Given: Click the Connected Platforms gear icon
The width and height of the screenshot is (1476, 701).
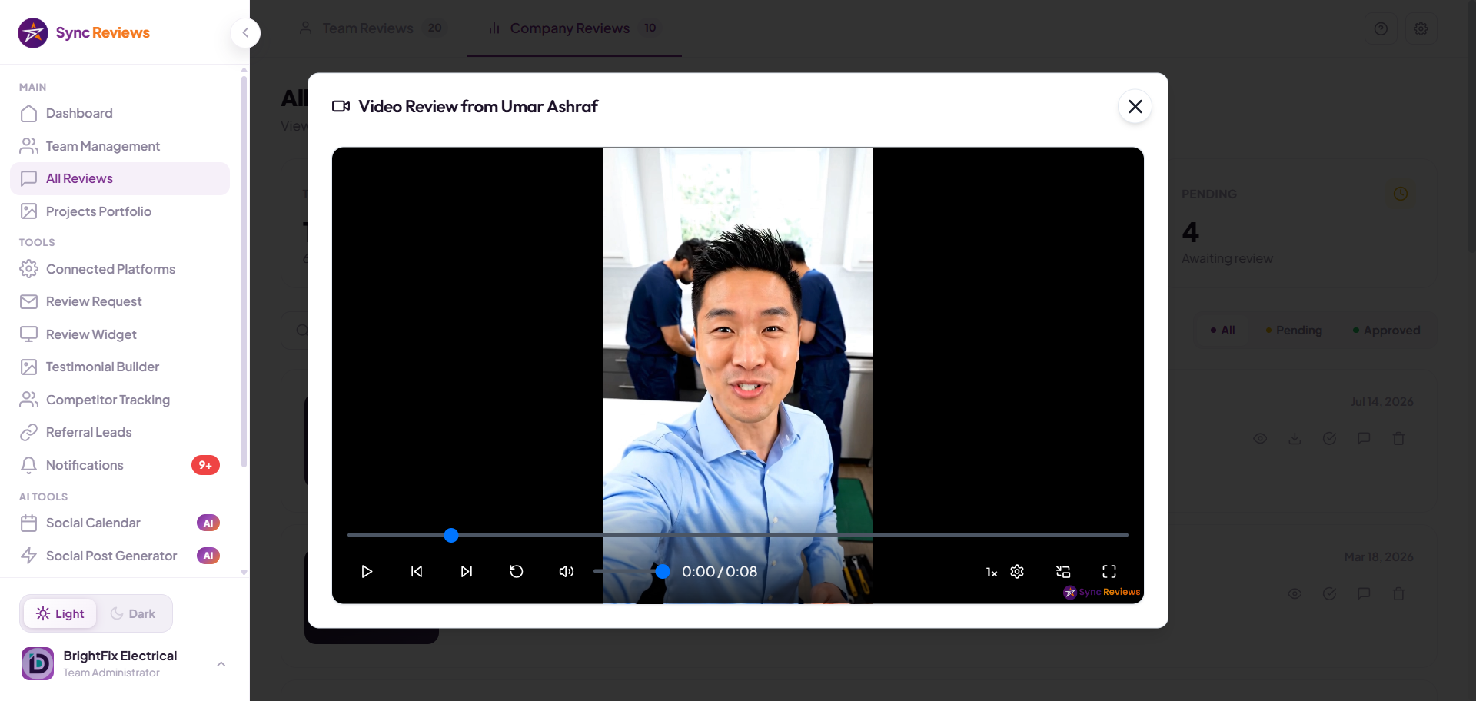Looking at the screenshot, I should pyautogui.click(x=28, y=269).
